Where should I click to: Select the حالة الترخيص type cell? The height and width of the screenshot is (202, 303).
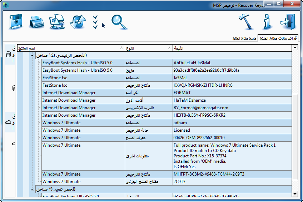(149, 130)
